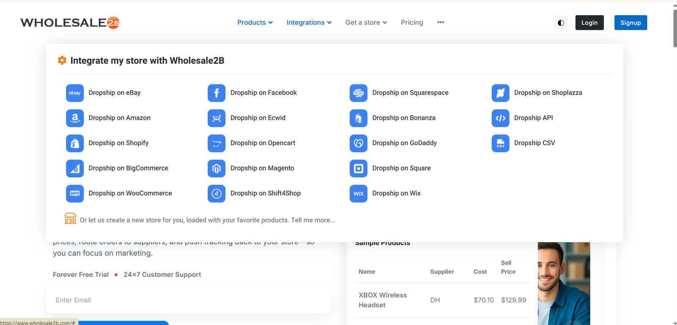This screenshot has width=677, height=325.
Task: Toggle dark mode contrast button
Action: point(561,23)
